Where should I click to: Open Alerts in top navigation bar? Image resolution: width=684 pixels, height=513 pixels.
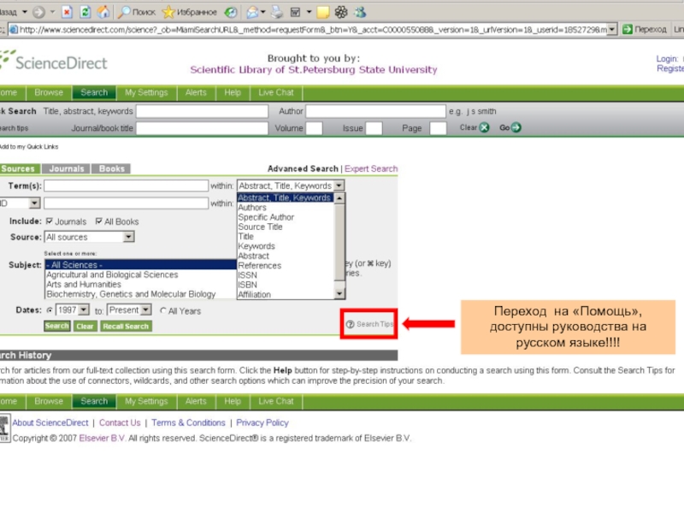[x=196, y=93]
